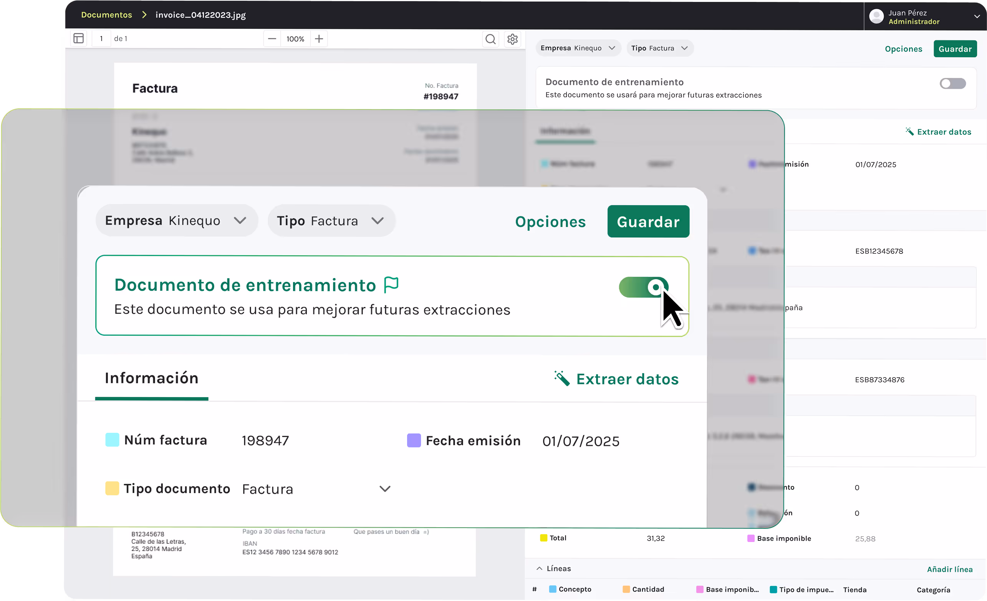Toggle the sidebar layout panel icon
This screenshot has height=601, width=987.
pyautogui.click(x=78, y=38)
